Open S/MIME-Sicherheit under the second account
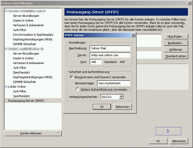The width and height of the screenshot is (193, 148). coord(24,82)
